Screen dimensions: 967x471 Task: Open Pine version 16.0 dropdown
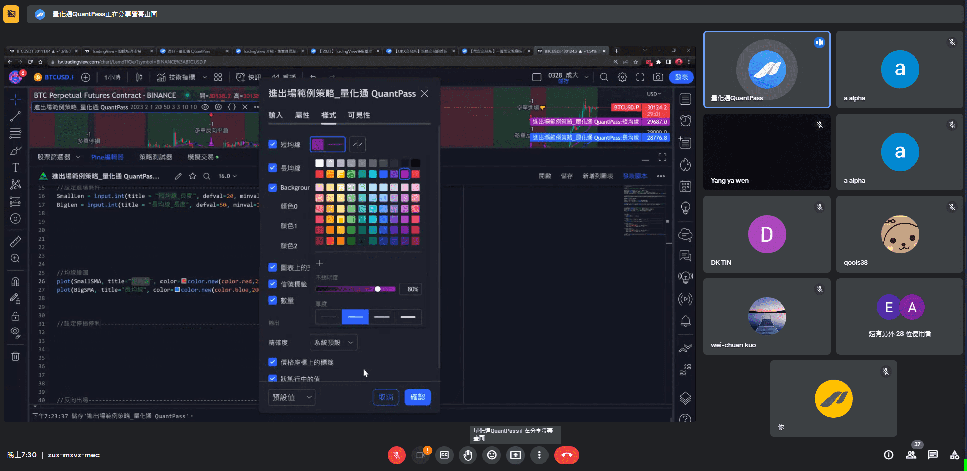pyautogui.click(x=228, y=176)
